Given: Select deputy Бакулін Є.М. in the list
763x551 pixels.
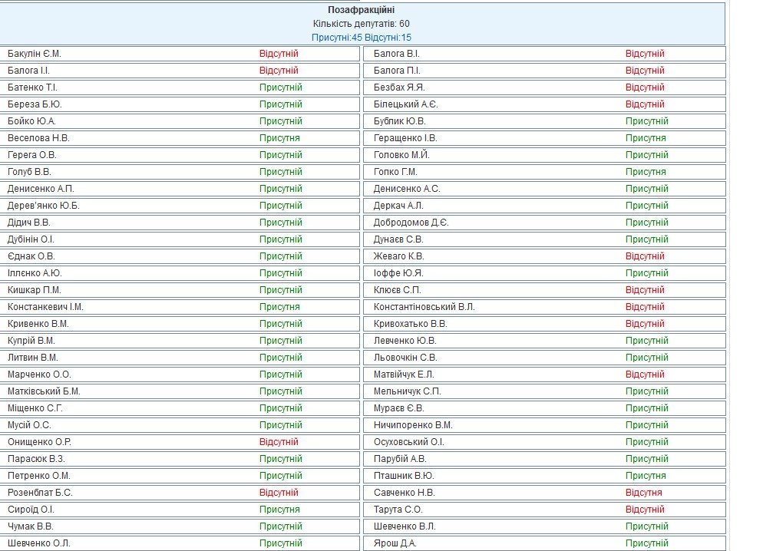Looking at the screenshot, I should point(35,54).
